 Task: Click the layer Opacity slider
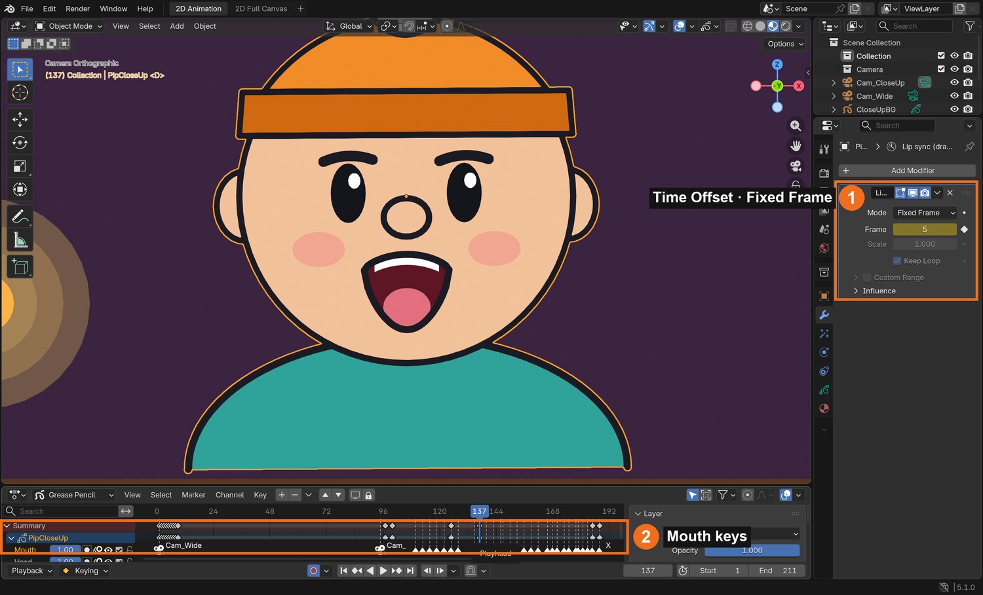pyautogui.click(x=752, y=550)
